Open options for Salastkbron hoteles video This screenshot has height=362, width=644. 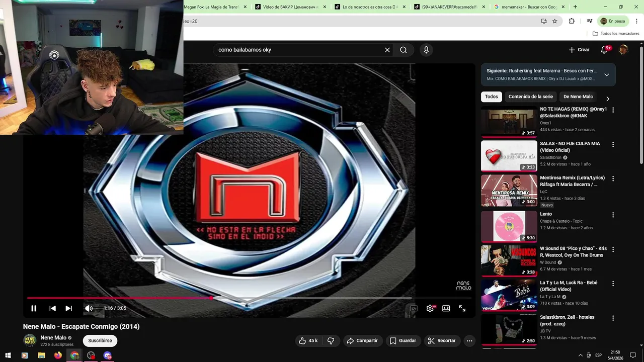pyautogui.click(x=613, y=318)
